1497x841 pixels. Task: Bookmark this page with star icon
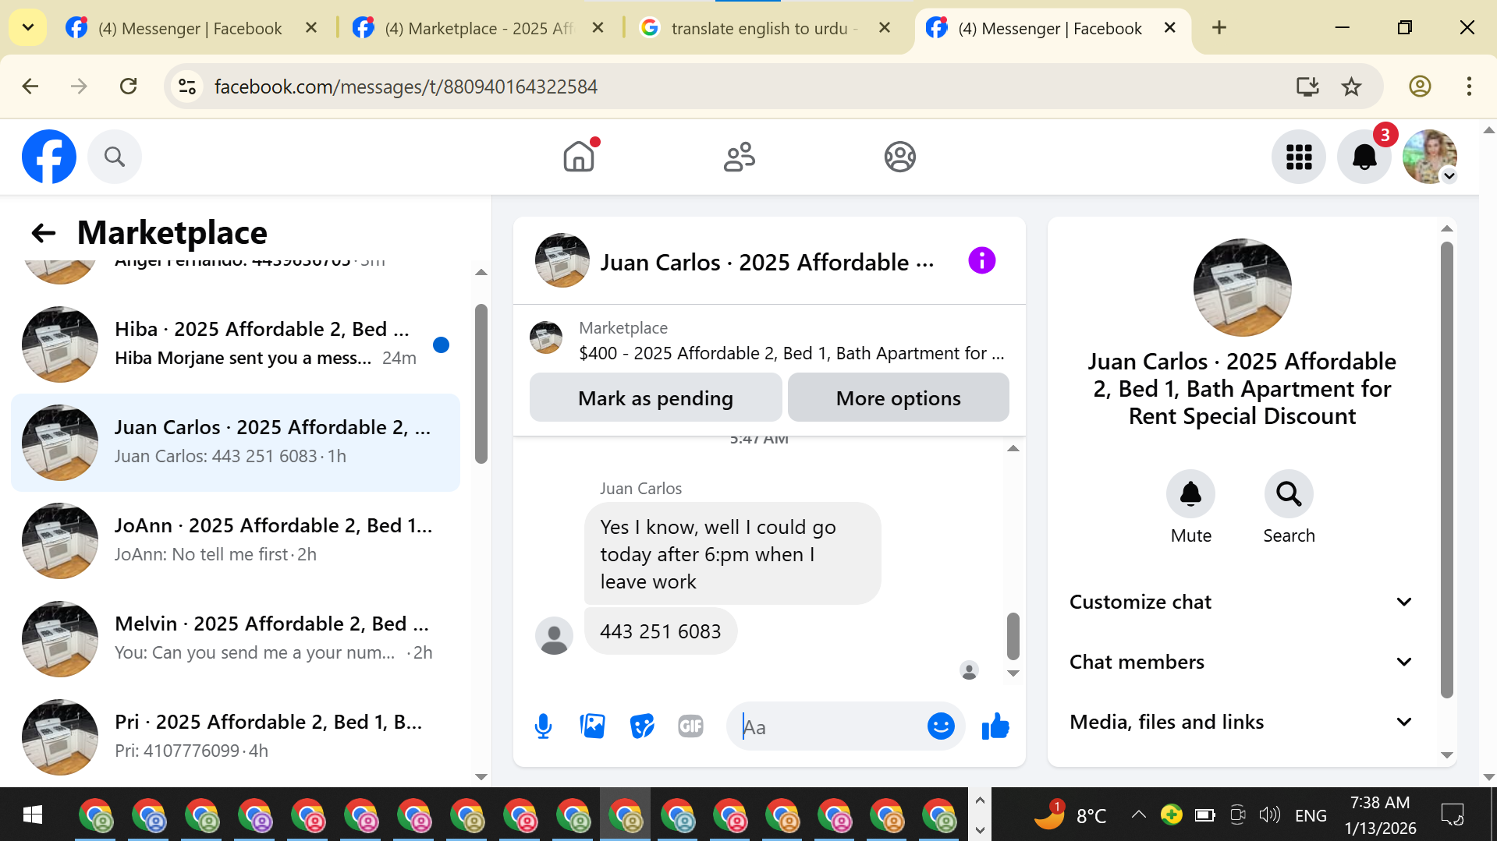pos(1351,87)
